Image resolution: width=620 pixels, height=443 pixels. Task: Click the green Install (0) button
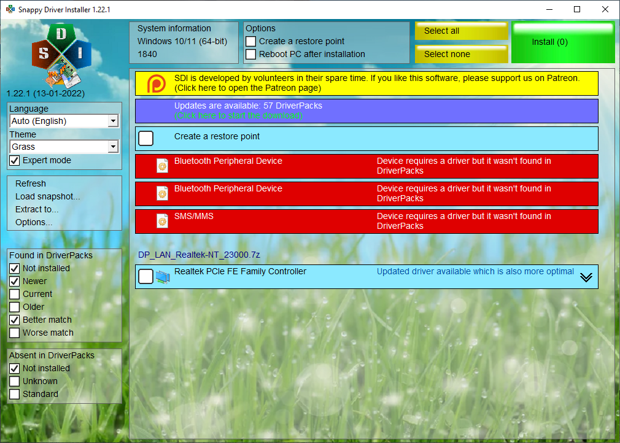[563, 42]
